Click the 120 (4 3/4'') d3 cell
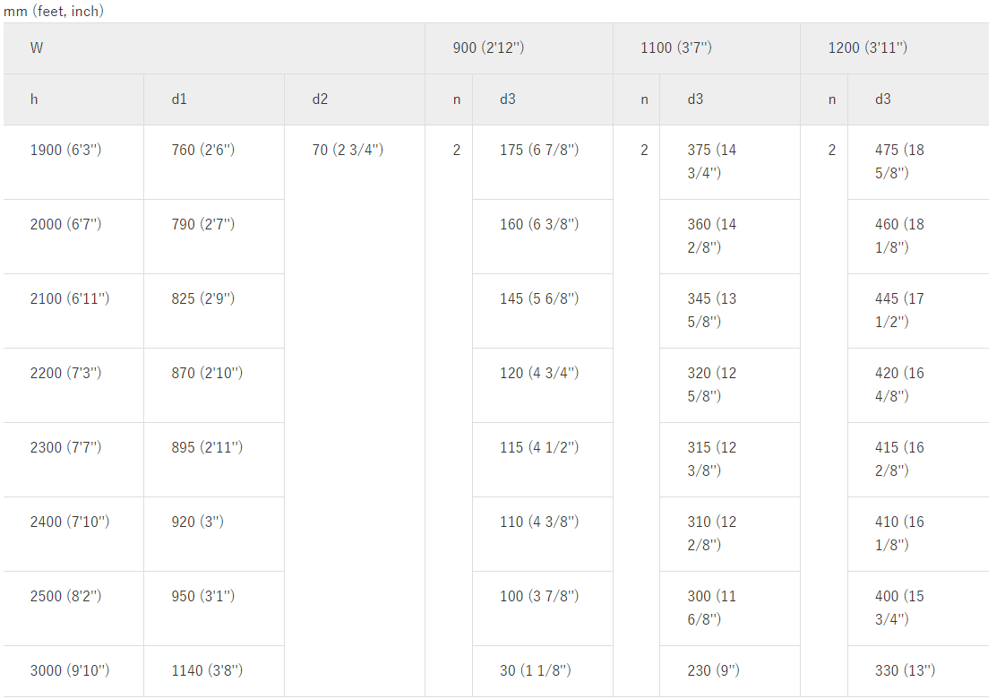This screenshot has width=1005, height=699. (x=539, y=374)
